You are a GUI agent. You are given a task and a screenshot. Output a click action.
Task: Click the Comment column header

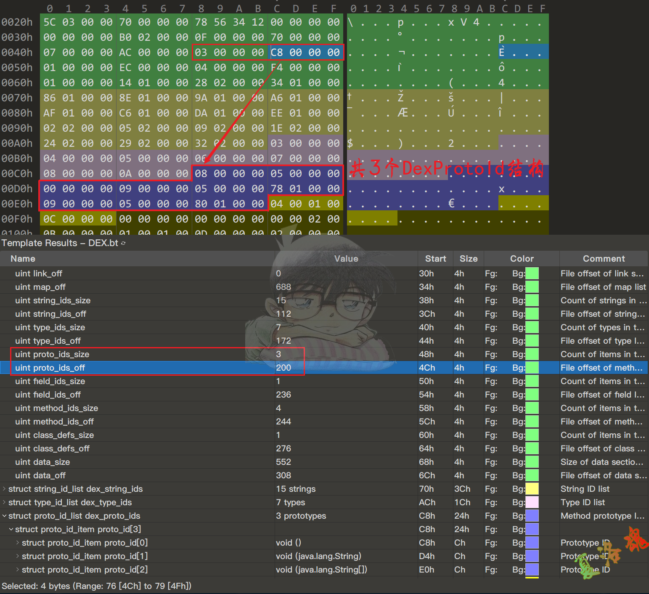point(604,259)
